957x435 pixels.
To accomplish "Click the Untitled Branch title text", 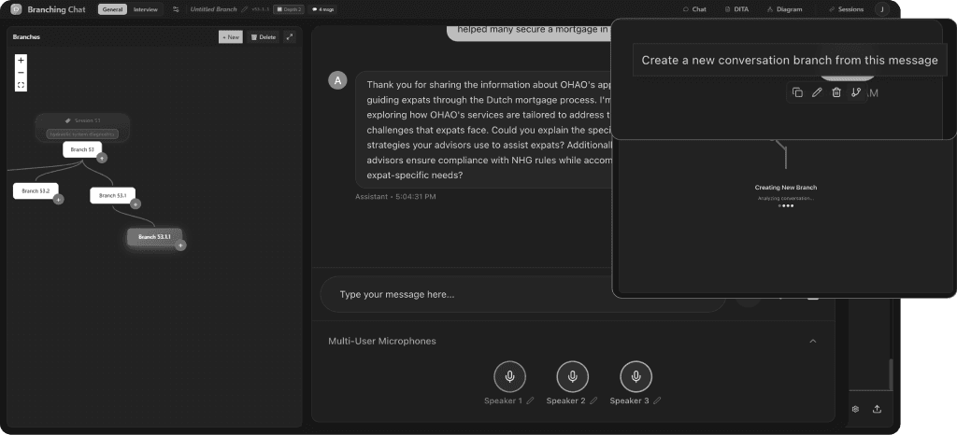I will pos(214,9).
